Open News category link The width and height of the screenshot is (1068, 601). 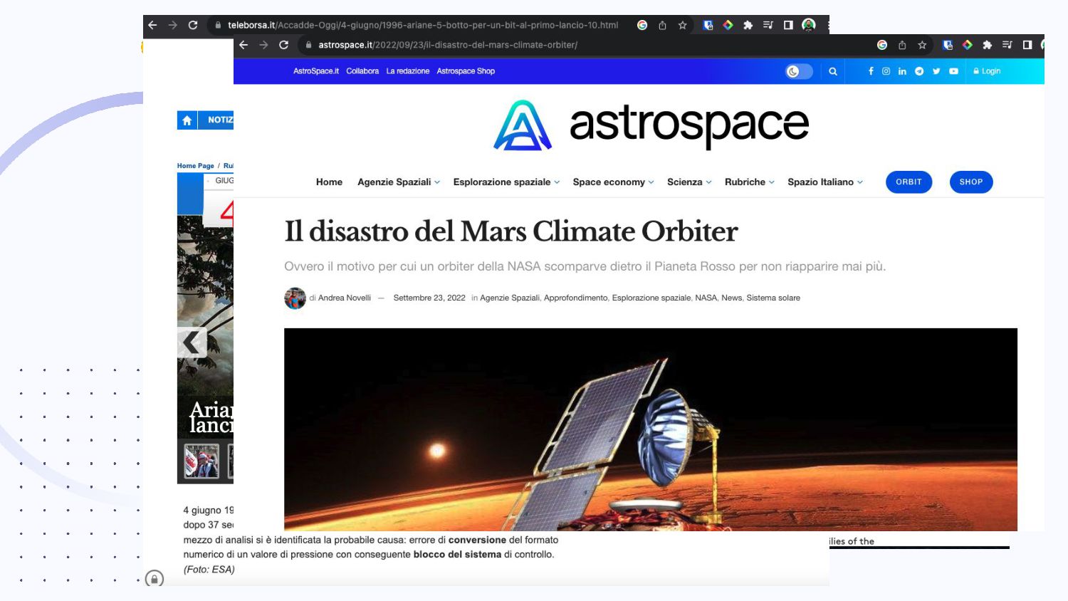coord(731,298)
